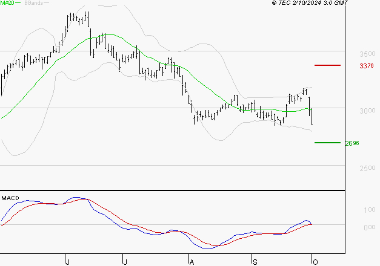Click the MA20 legend label
380x266 pixels.
point(7,3)
